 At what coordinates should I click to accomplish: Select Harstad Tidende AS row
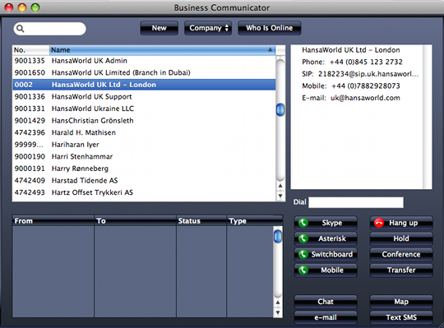(144, 181)
